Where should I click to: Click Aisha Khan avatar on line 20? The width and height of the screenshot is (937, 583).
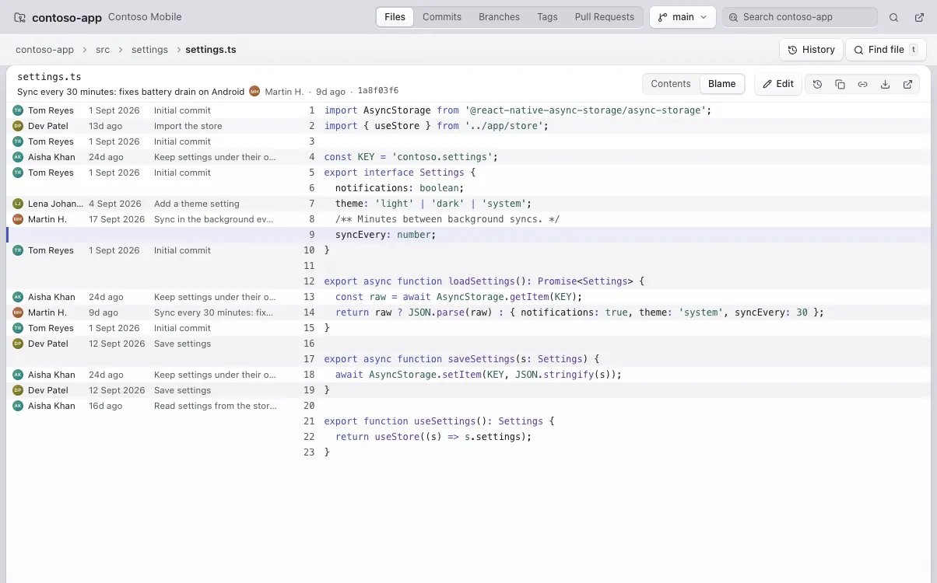click(x=18, y=406)
